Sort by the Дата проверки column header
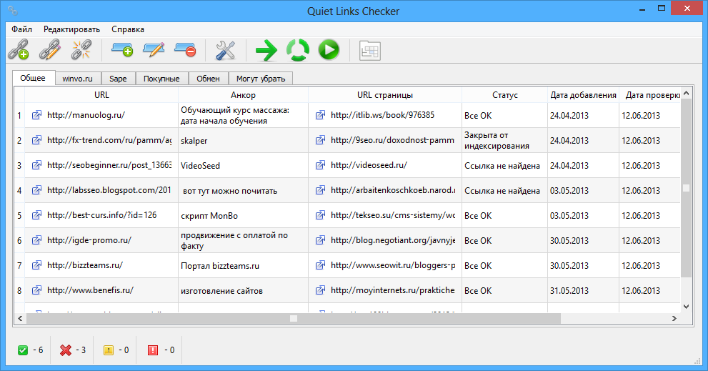708x371 pixels. [x=650, y=95]
